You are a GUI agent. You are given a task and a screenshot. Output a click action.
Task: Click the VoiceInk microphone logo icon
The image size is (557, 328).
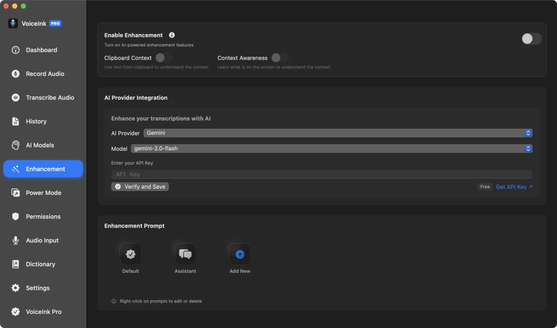(x=13, y=23)
